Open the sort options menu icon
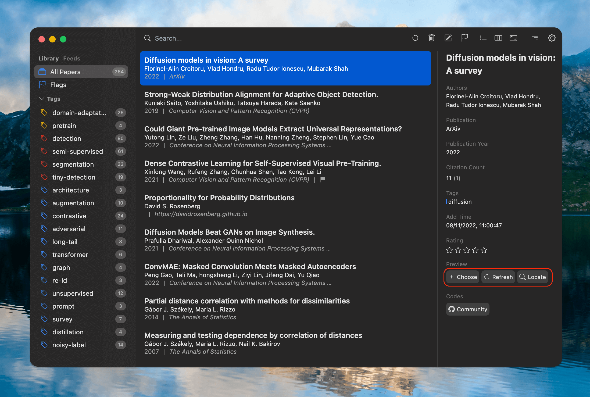The height and width of the screenshot is (397, 590). 535,38
